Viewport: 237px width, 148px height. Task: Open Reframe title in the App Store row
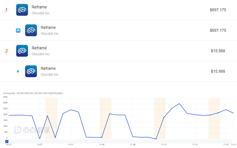tap(48, 27)
